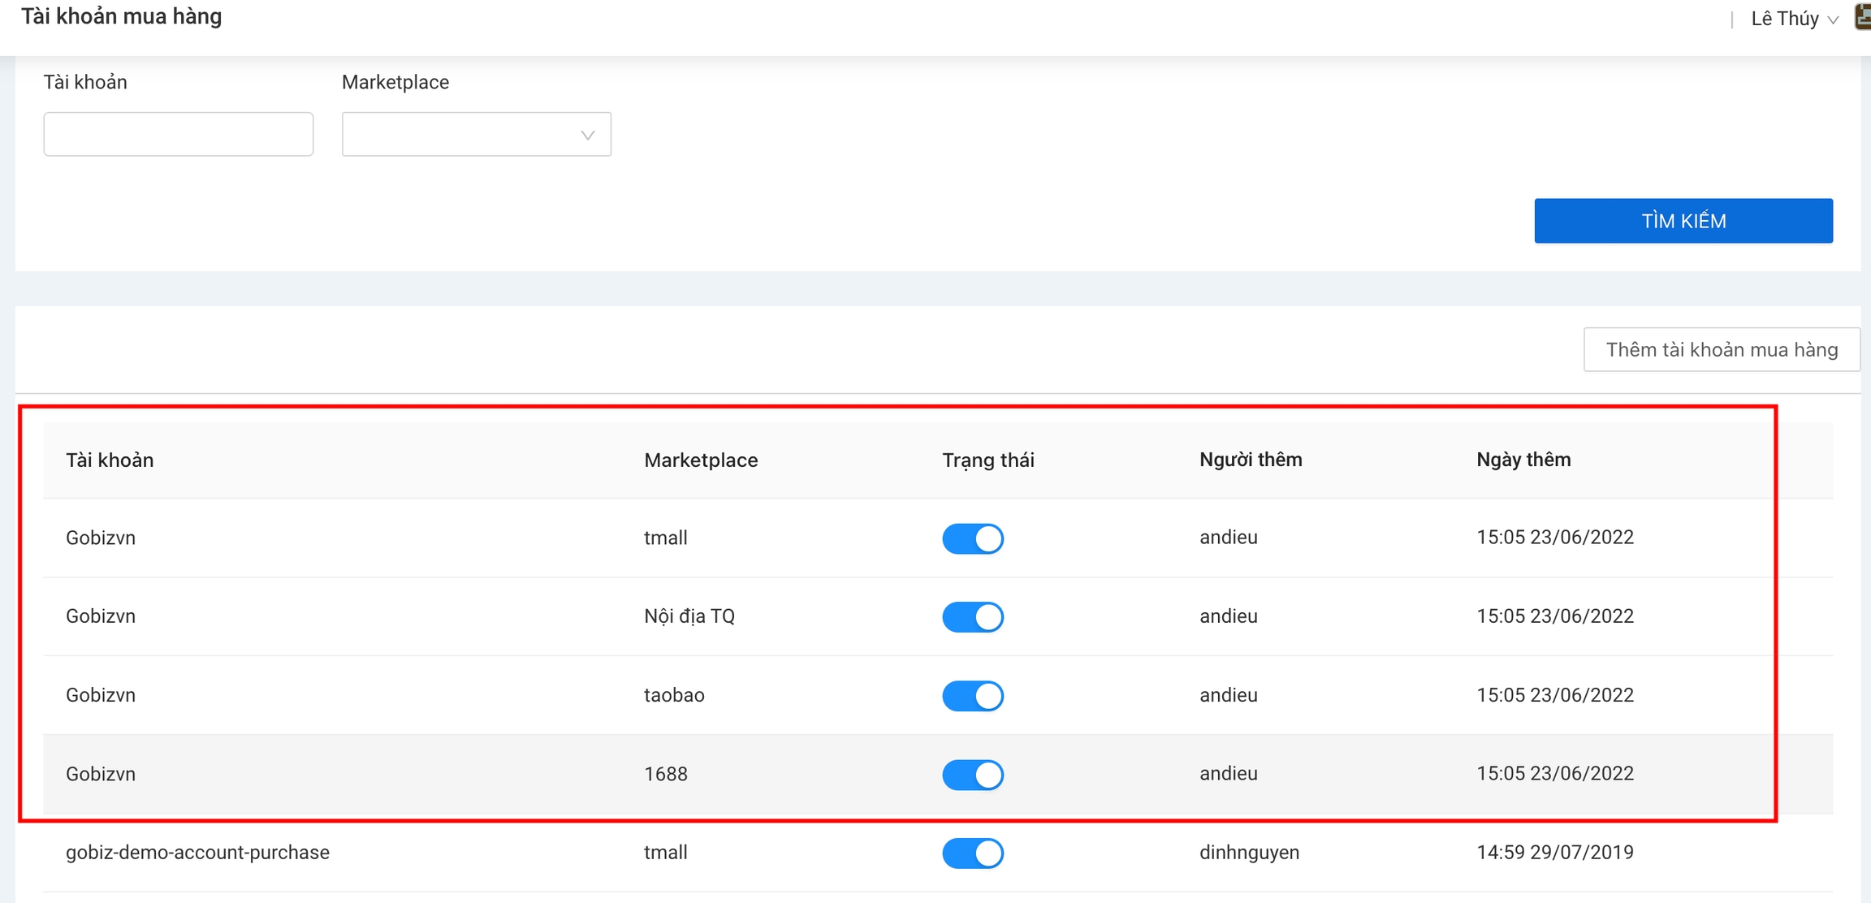The width and height of the screenshot is (1871, 903).
Task: Click the Gobizvn account in 1688 row
Action: [x=101, y=774]
